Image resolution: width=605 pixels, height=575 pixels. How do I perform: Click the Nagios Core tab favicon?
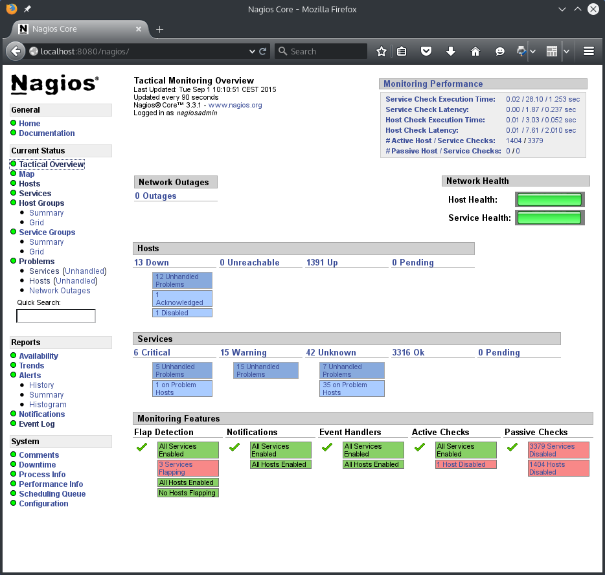click(23, 29)
